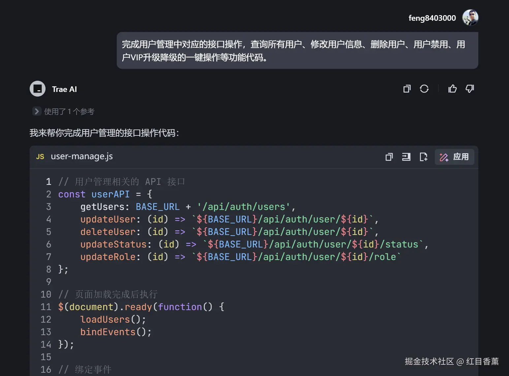Click the updateUser code line
The image size is (509, 376).
point(229,219)
